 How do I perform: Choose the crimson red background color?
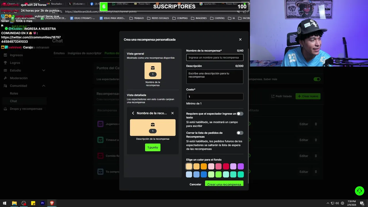click(226, 166)
